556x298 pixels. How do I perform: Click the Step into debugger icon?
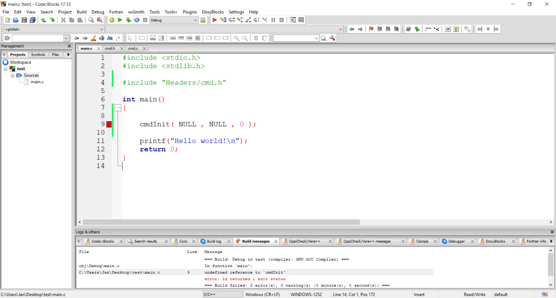pyautogui.click(x=239, y=20)
